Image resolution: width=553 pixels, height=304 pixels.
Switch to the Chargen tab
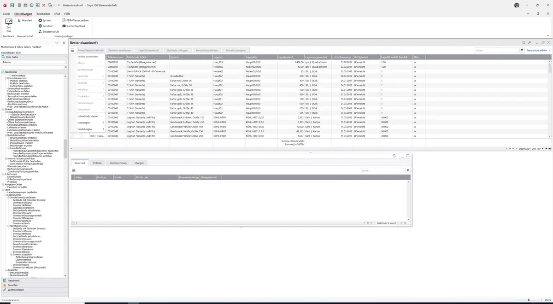pyautogui.click(x=139, y=163)
